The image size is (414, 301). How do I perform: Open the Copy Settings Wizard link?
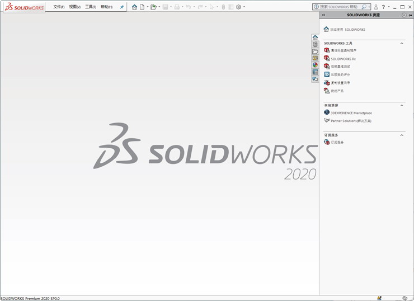[337, 83]
